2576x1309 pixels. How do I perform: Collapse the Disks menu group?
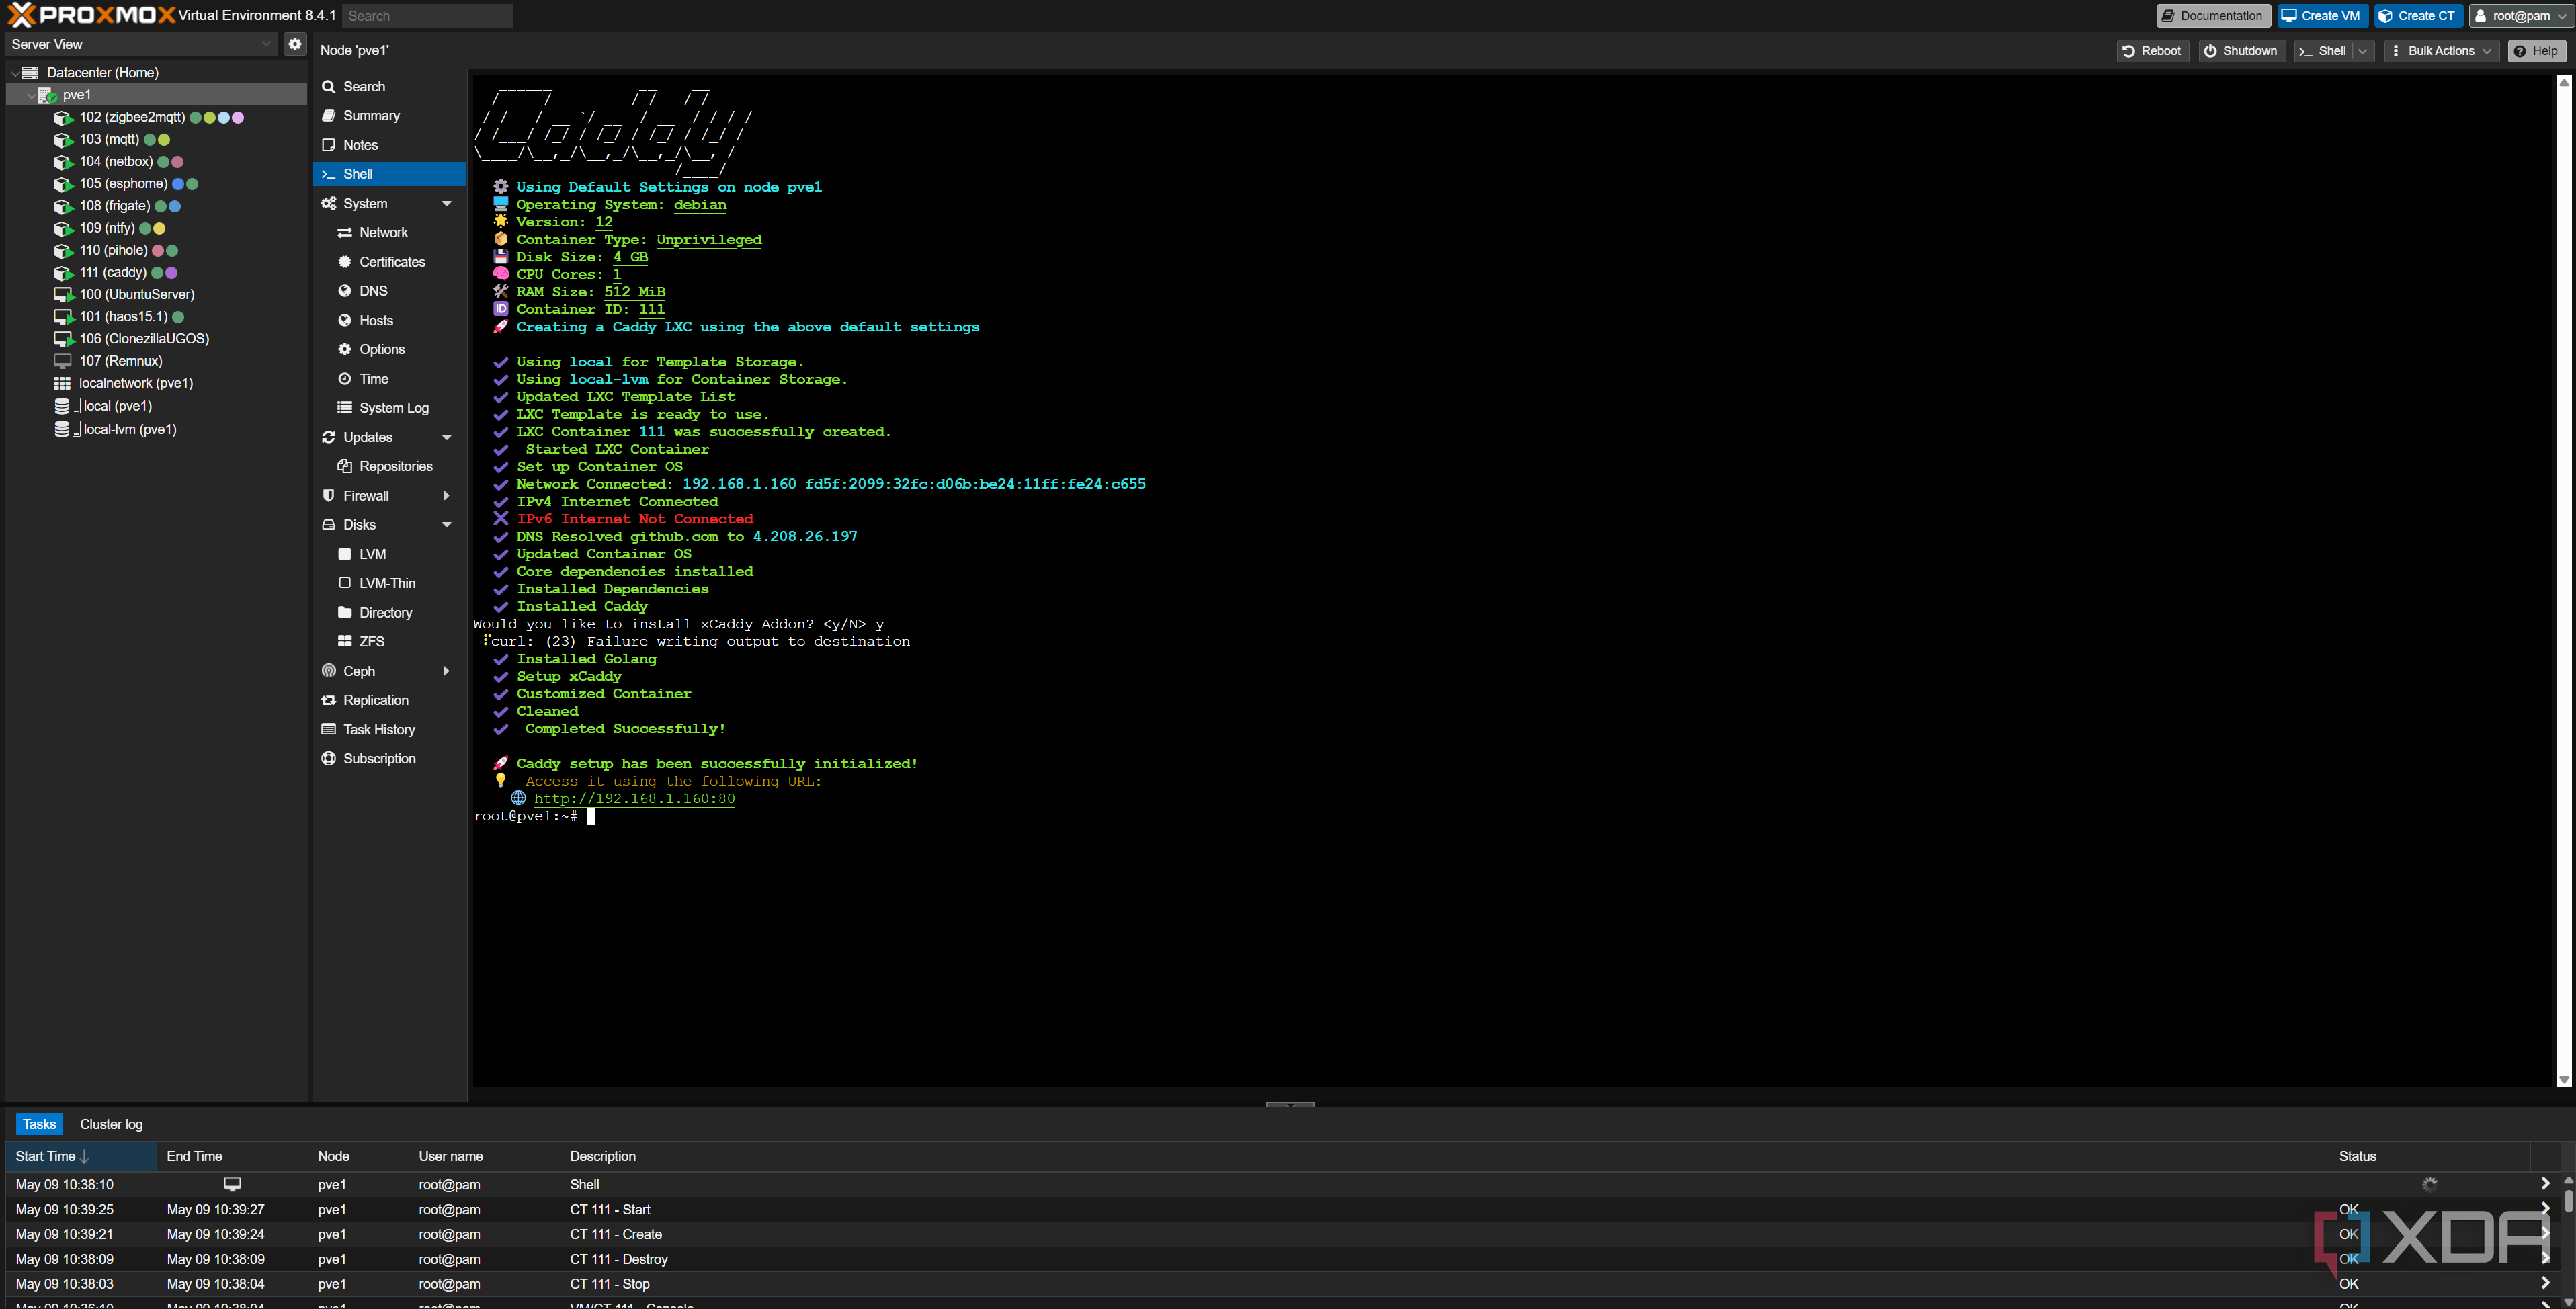pyautogui.click(x=446, y=525)
